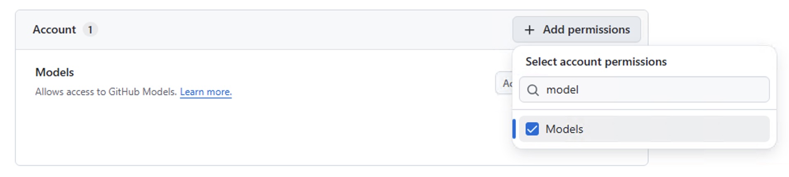Click the "Select account permissions" popup title

coord(595,62)
